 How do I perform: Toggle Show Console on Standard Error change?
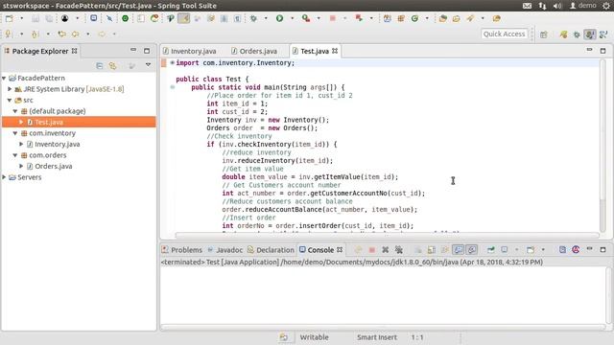click(x=471, y=249)
